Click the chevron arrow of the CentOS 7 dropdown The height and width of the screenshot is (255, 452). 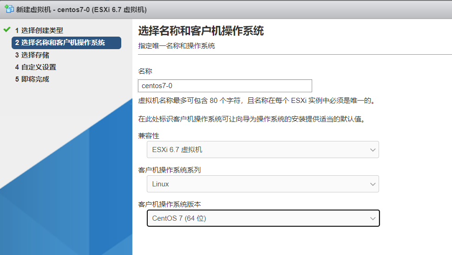point(373,218)
